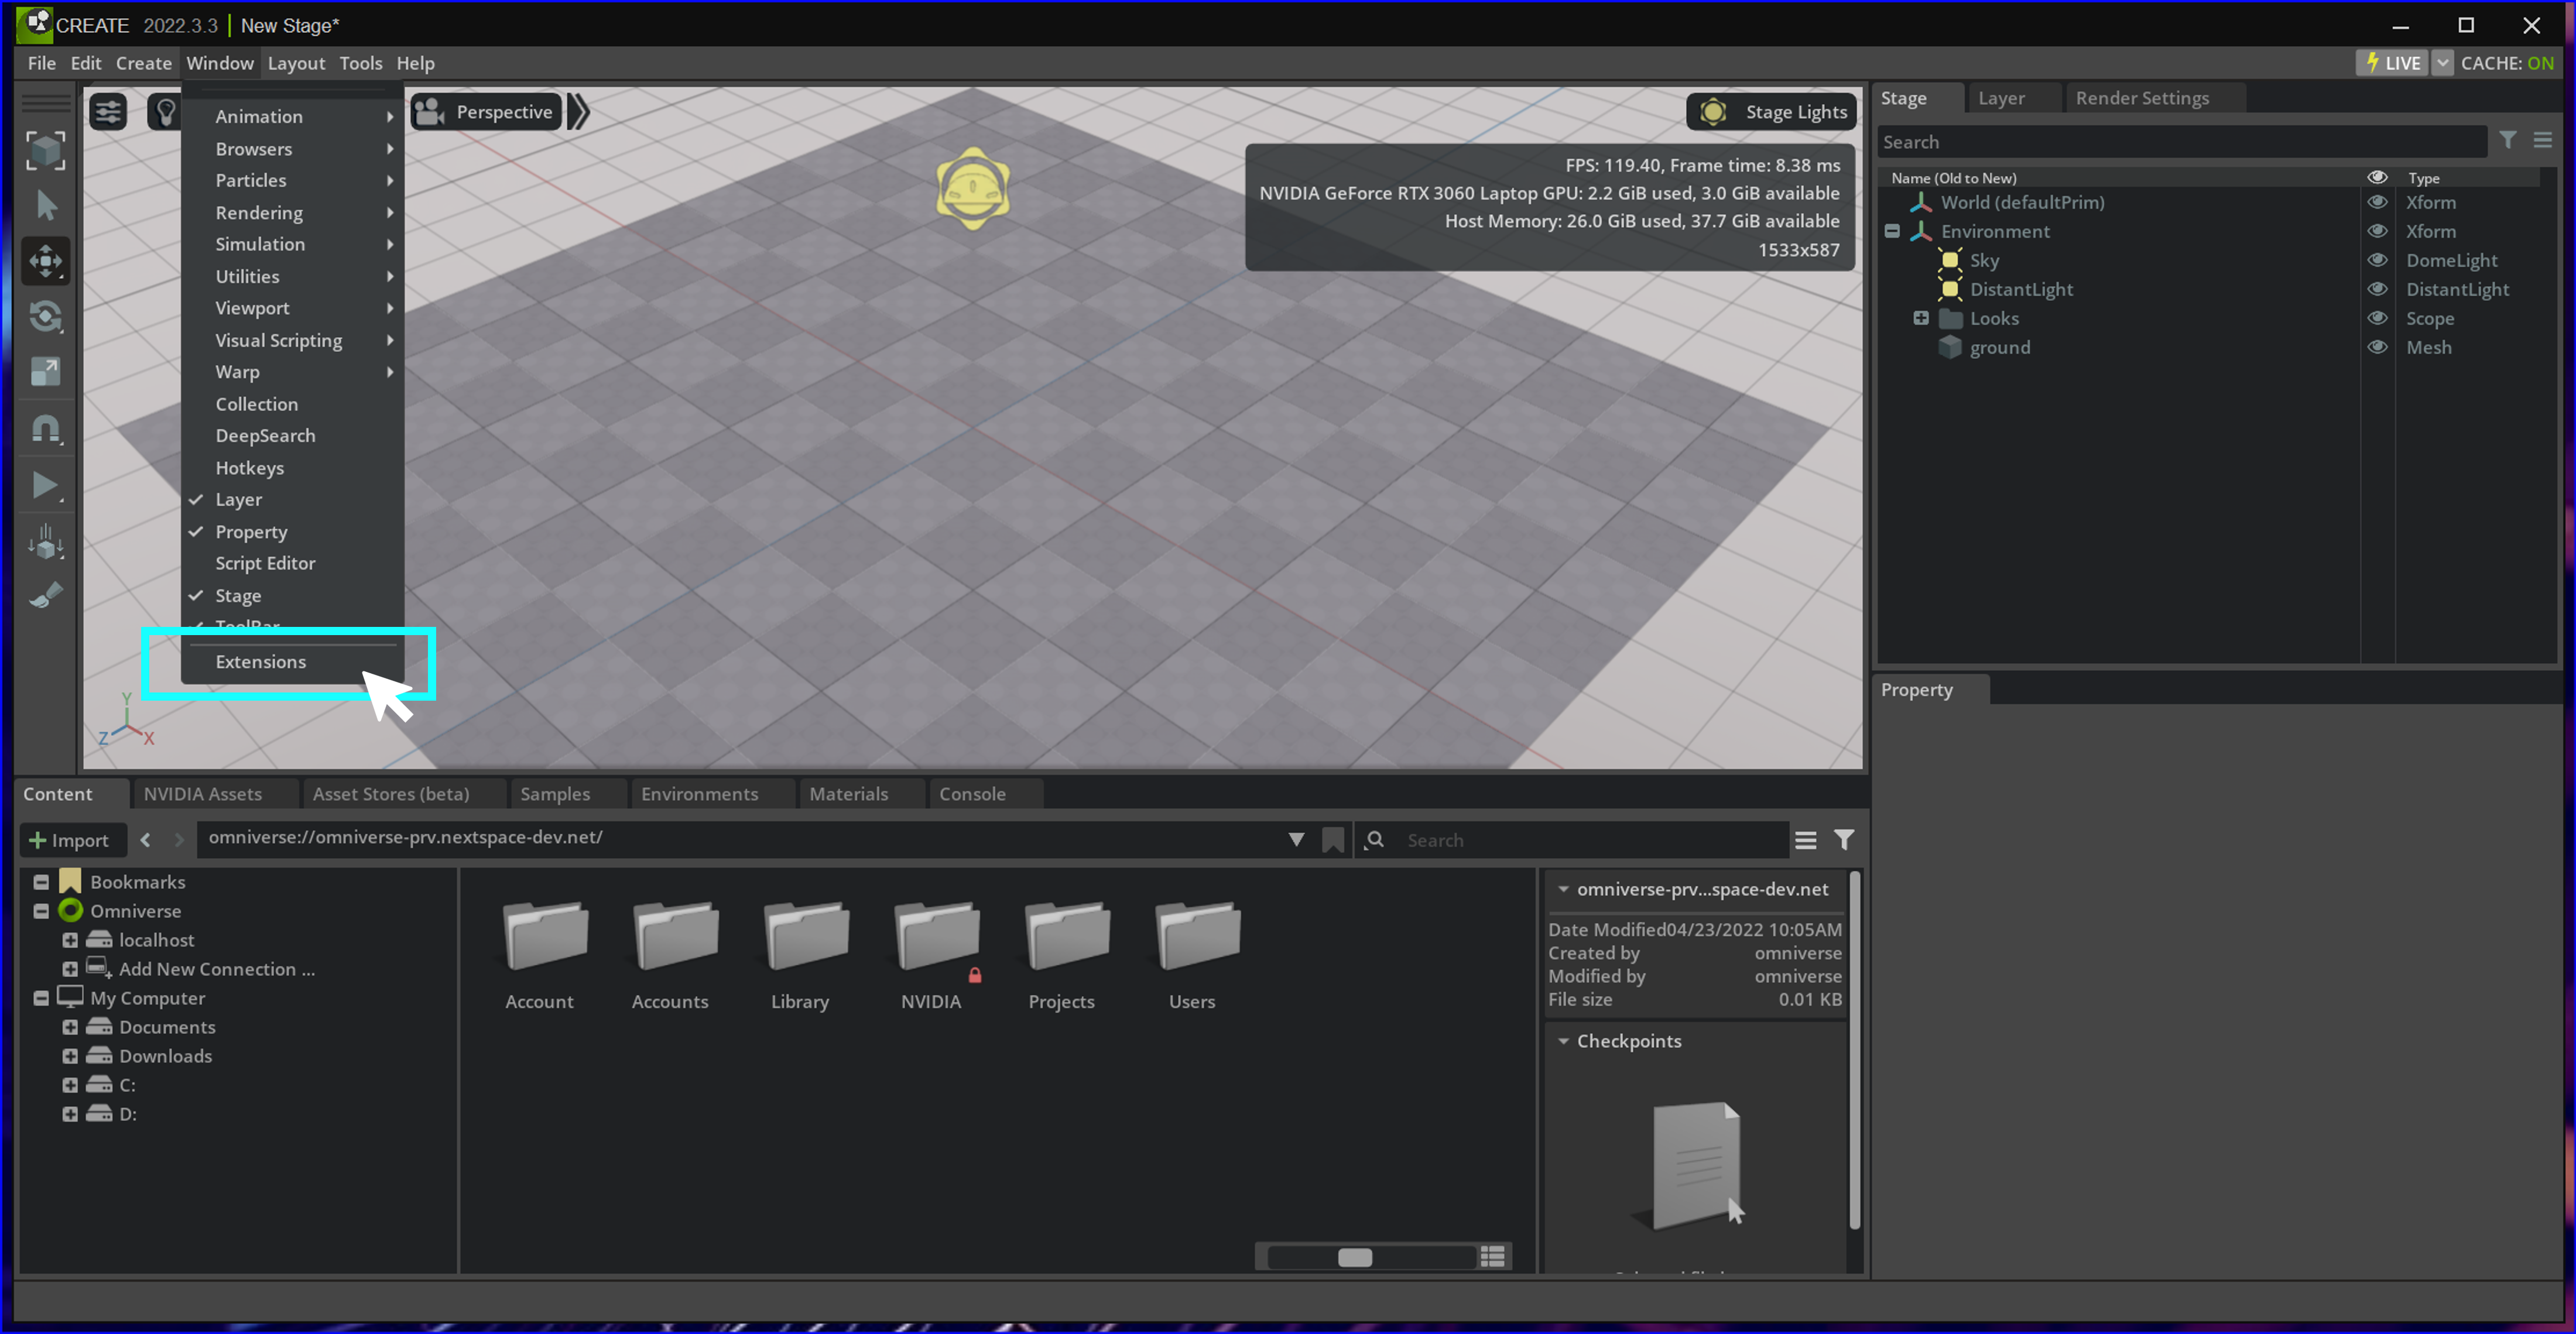
Task: Click the bookmark icon beside path bar
Action: pos(1332,840)
